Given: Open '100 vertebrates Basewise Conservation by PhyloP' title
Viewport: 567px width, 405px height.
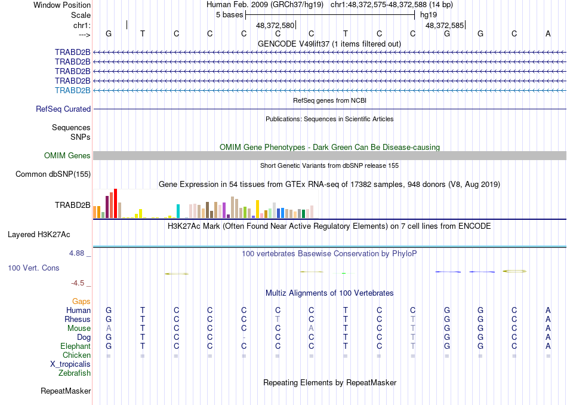Looking at the screenshot, I should click(329, 253).
